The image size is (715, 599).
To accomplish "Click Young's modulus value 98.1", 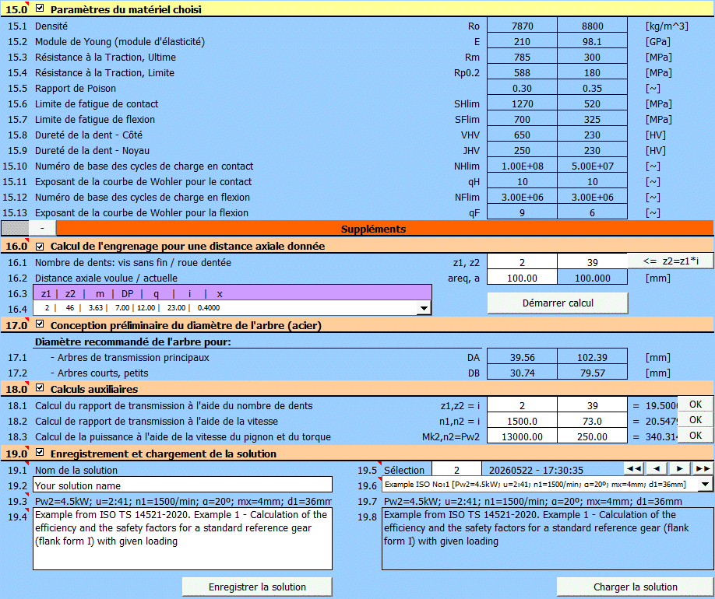I will point(593,41).
